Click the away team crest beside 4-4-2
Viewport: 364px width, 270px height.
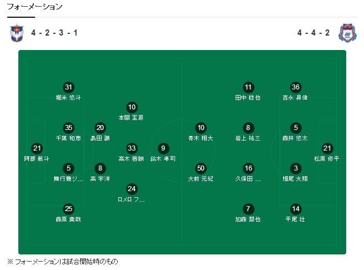coord(347,33)
